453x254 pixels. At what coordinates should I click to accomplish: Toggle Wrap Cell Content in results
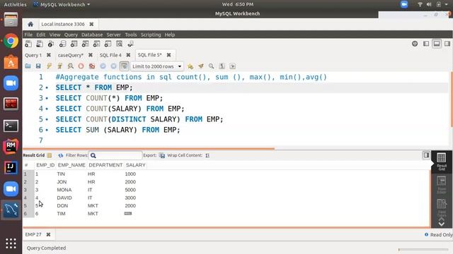(x=207, y=155)
